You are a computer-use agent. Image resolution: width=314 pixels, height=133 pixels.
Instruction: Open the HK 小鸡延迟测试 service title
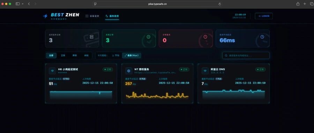pyautogui.click(x=68, y=69)
